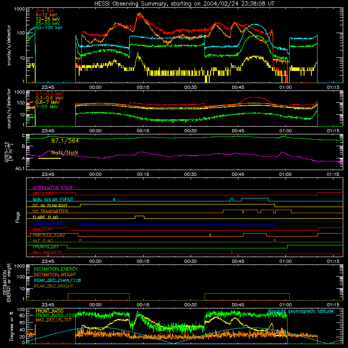Select the SC_IN_SUNLIGHT flag label
348x348 pixels.
pyautogui.click(x=50, y=205)
